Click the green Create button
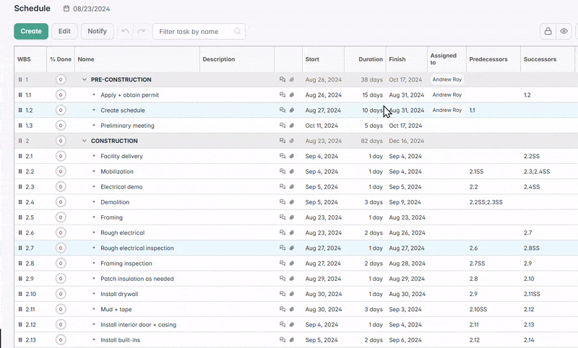Image resolution: width=578 pixels, height=348 pixels. coord(31,32)
